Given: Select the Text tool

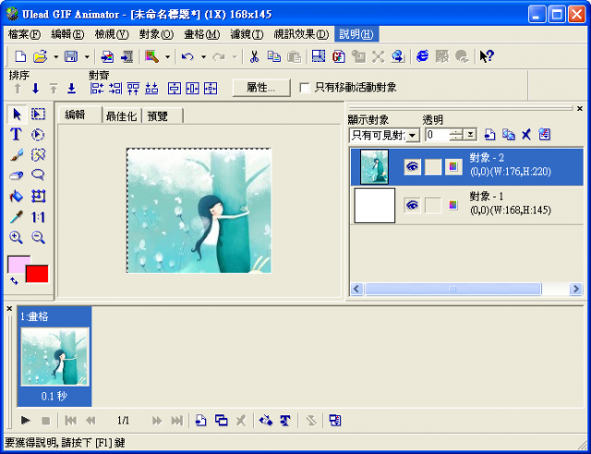Looking at the screenshot, I should coord(16,135).
